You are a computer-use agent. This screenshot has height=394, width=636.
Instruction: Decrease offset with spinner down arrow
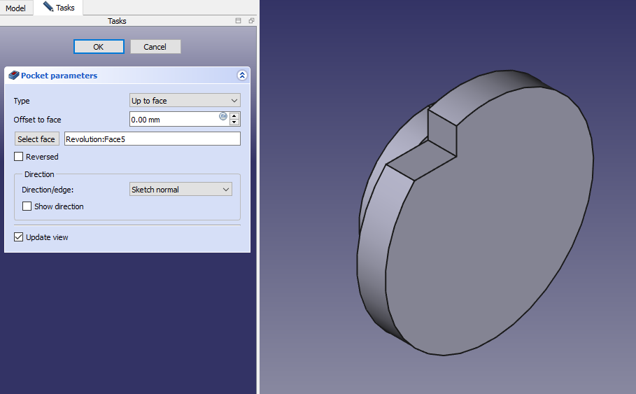(234, 122)
